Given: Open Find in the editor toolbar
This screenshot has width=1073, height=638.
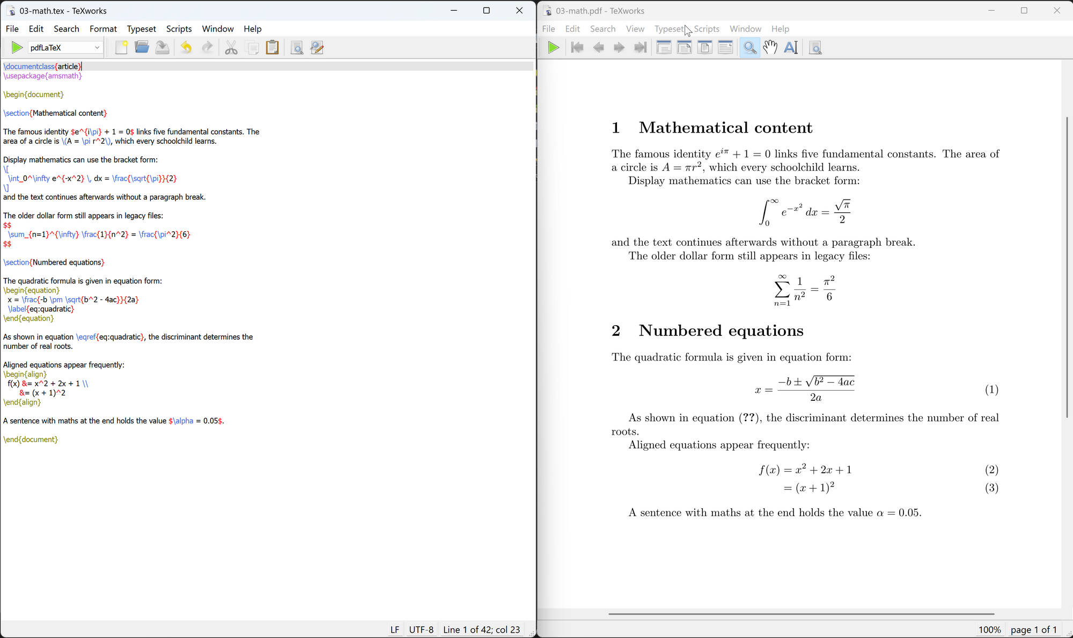Looking at the screenshot, I should tap(297, 48).
